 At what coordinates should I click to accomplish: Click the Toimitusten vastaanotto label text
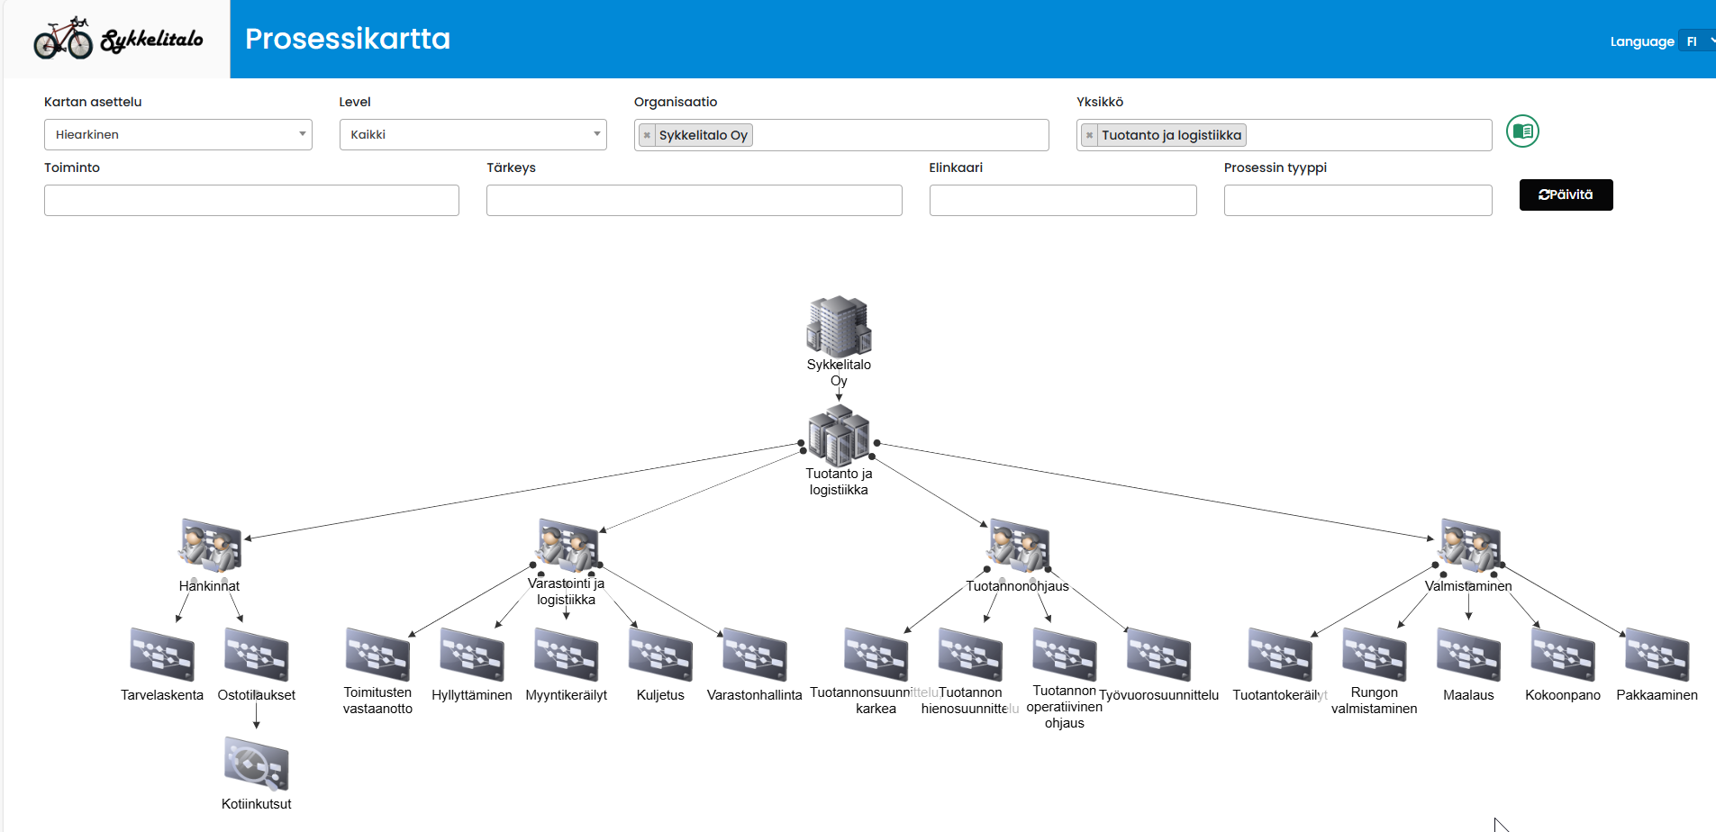(x=378, y=701)
